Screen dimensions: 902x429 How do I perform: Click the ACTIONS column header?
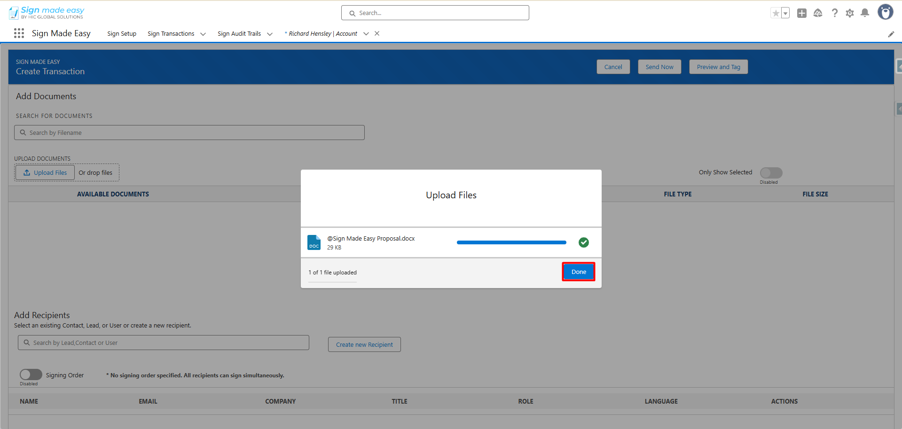[x=784, y=401]
